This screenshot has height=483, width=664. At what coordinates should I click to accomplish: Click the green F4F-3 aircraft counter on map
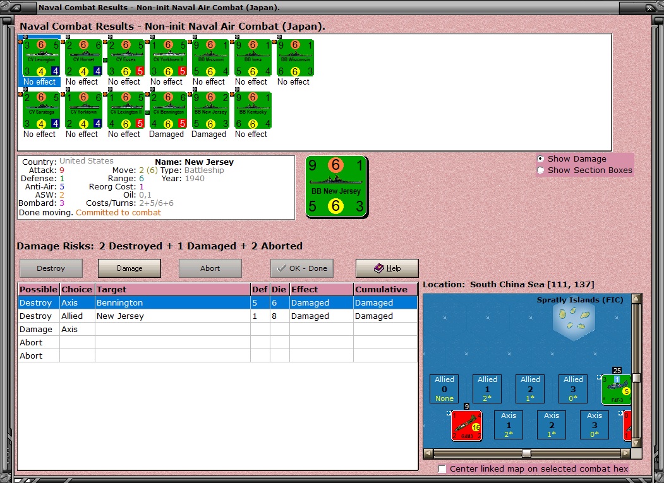[617, 390]
